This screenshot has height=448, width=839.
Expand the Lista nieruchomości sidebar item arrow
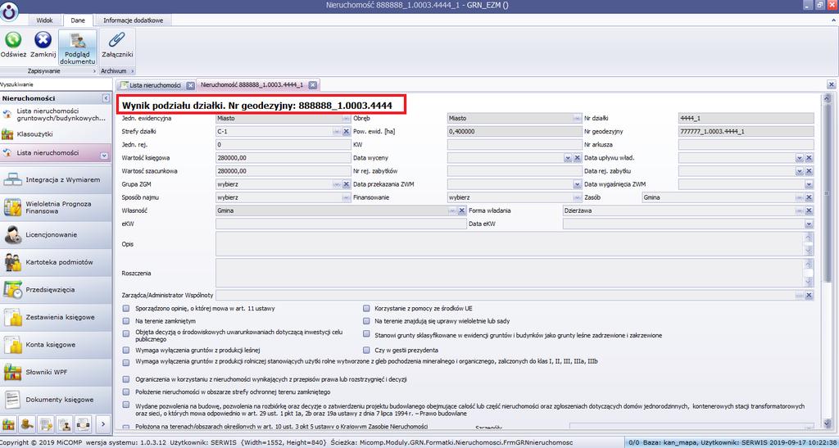click(104, 156)
